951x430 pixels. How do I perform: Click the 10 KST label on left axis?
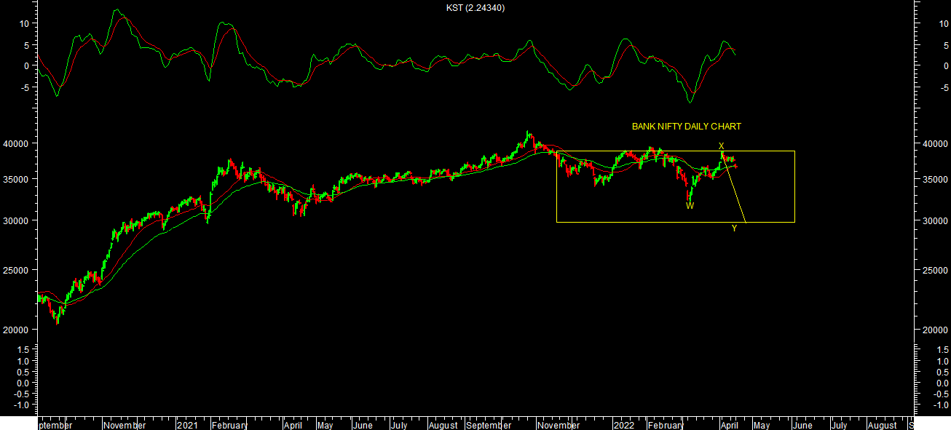coord(23,23)
